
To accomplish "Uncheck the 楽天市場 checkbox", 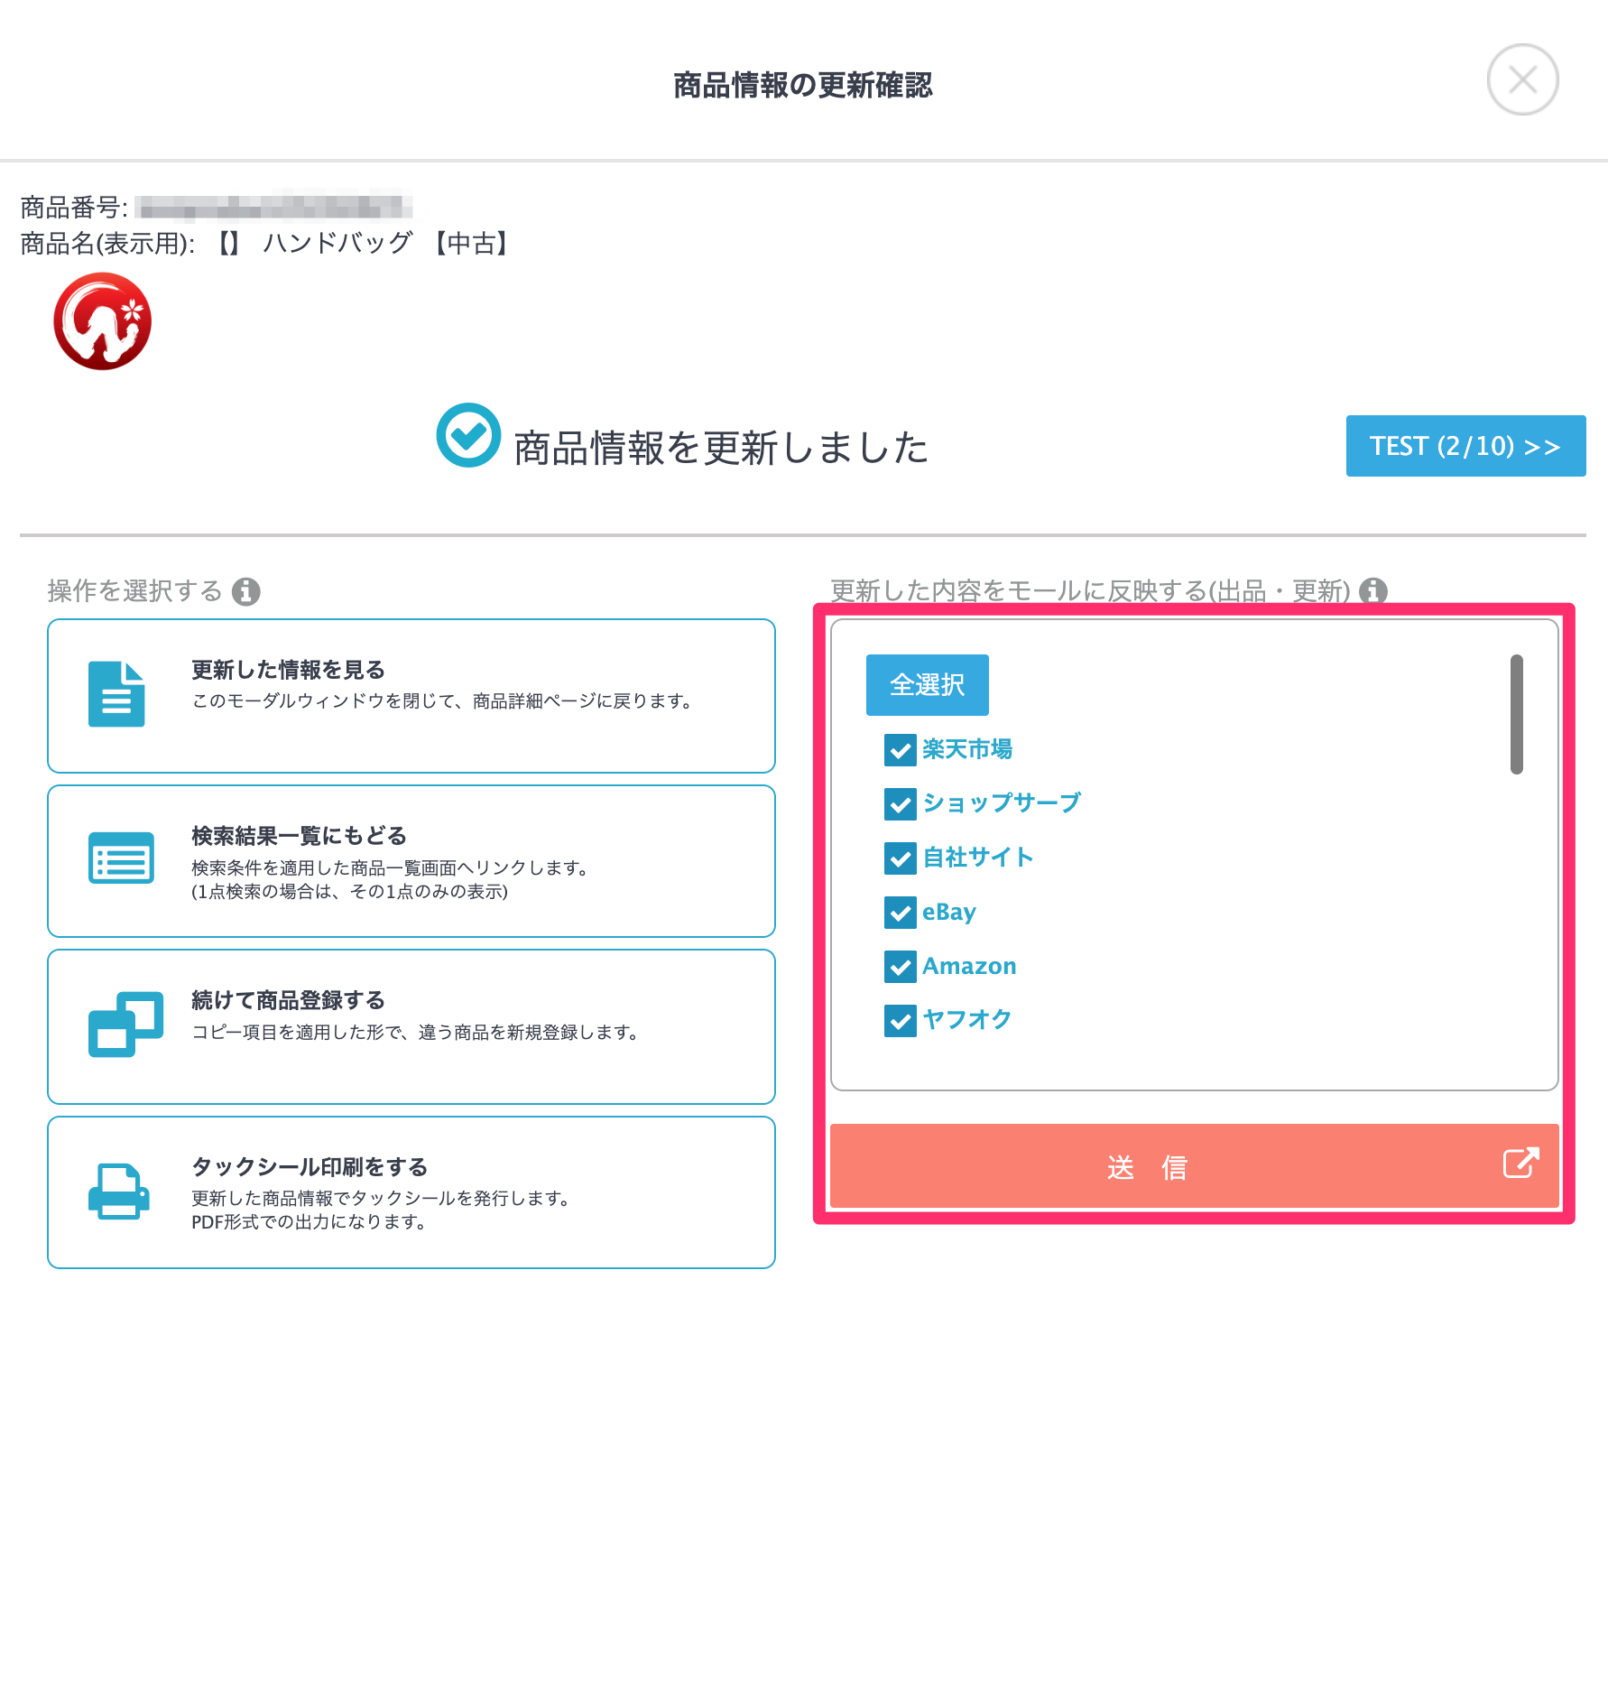I will (x=901, y=749).
